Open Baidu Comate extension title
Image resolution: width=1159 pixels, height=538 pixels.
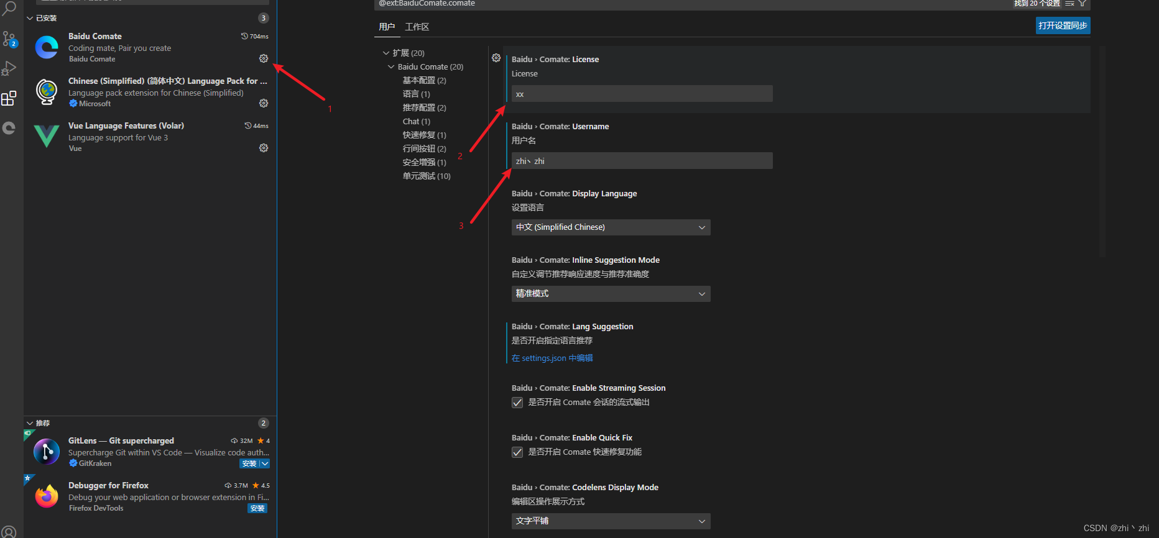coord(95,36)
